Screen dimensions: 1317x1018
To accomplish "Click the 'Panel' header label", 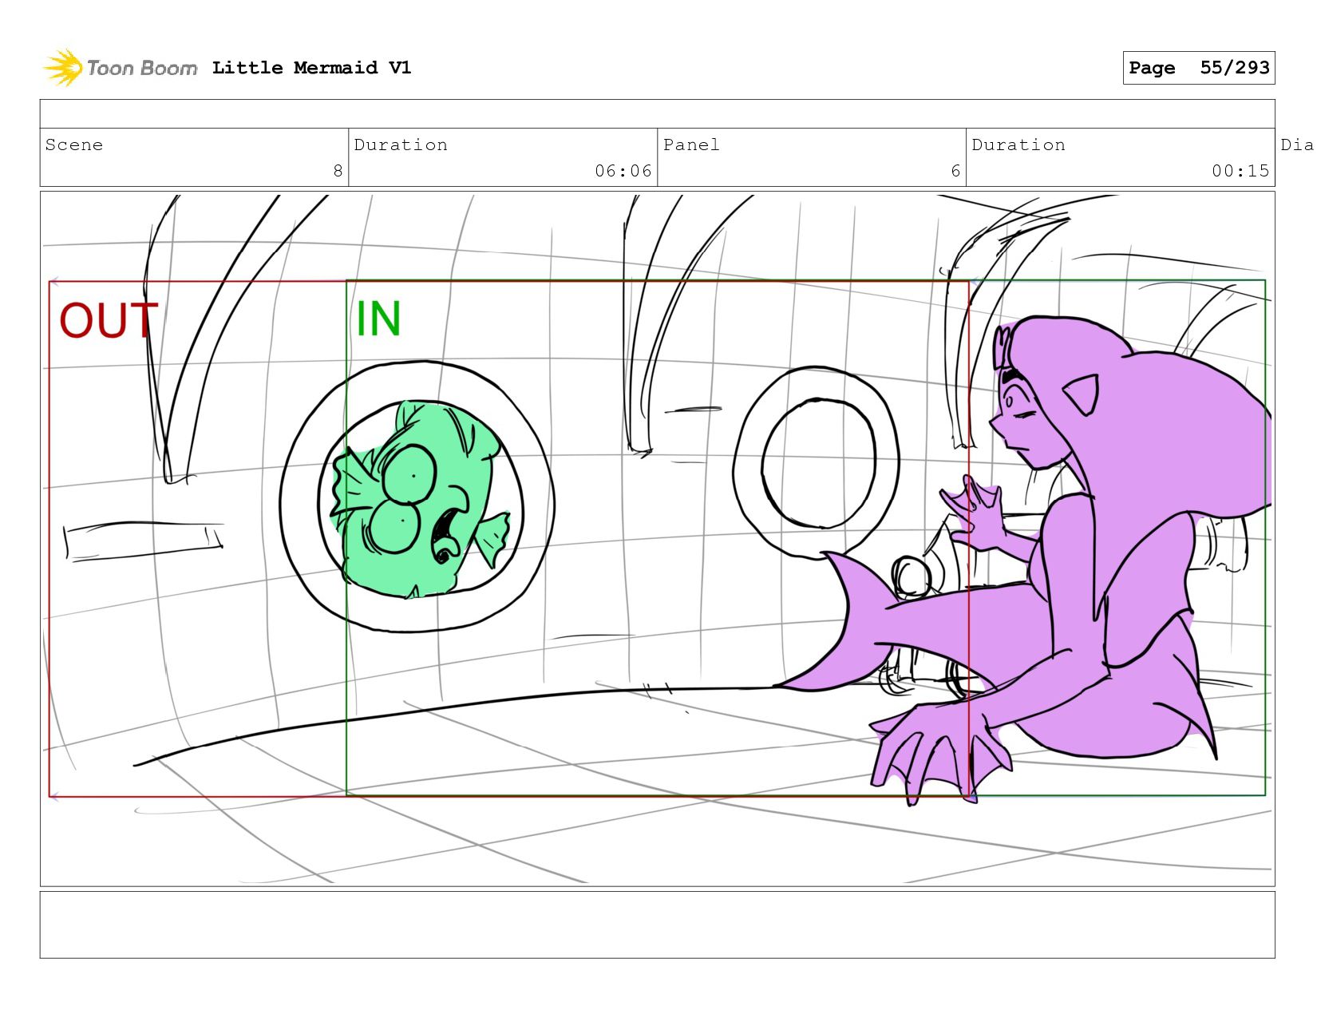I will tap(691, 145).
